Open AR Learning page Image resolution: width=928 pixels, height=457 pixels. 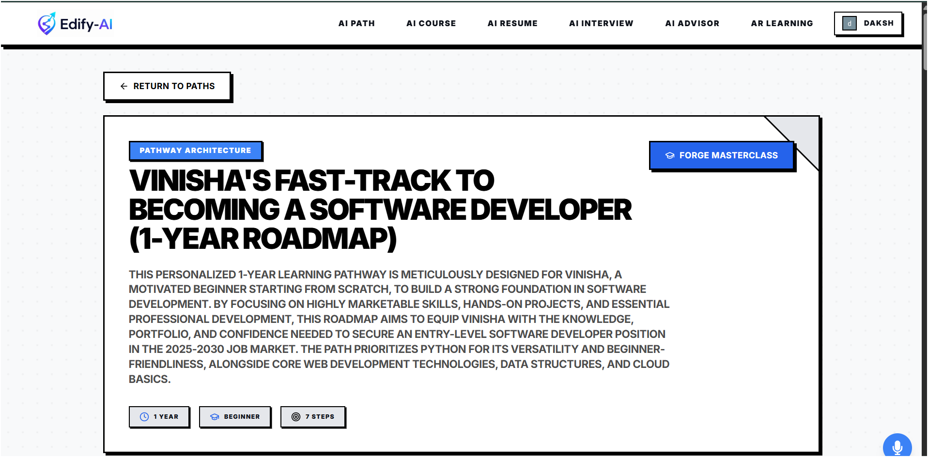click(x=782, y=23)
